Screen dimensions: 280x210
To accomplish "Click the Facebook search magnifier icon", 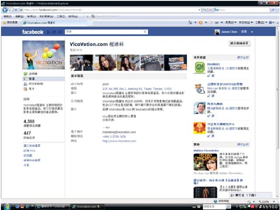I will click(x=145, y=31).
